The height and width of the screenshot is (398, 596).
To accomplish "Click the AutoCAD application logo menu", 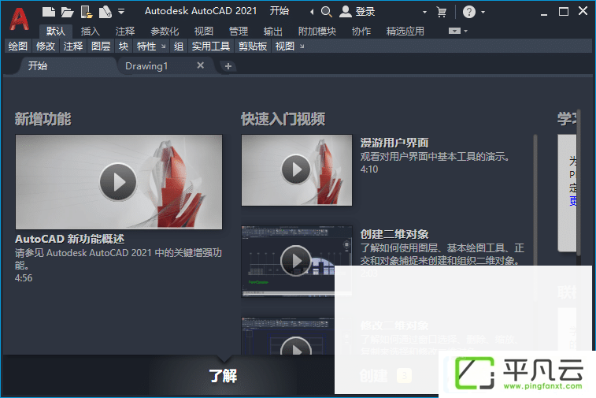I will coord(19,19).
